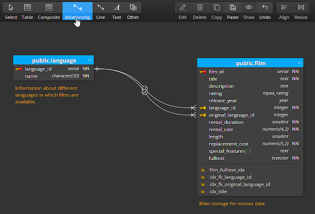Click the character(20) data type
Image resolution: width=315 pixels, height=214 pixels.
(x=65, y=76)
